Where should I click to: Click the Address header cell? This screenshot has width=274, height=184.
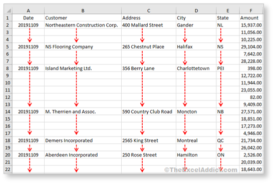149,18
